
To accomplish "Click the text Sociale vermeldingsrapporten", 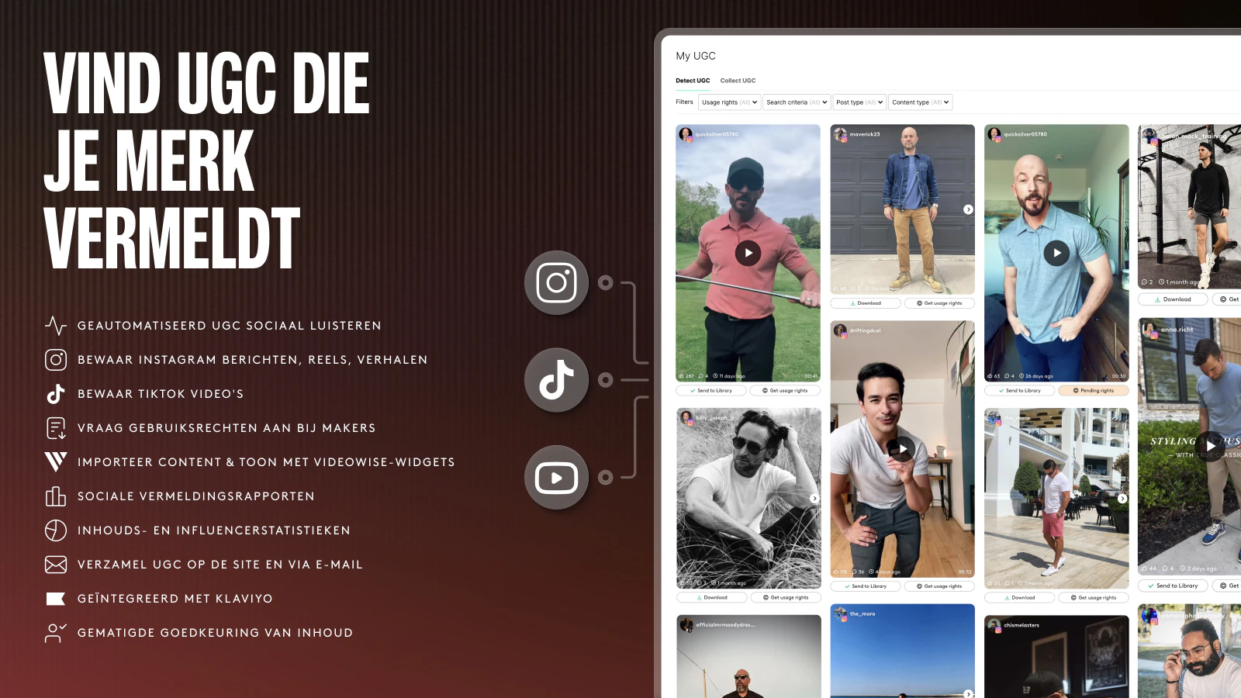I will 196,496.
